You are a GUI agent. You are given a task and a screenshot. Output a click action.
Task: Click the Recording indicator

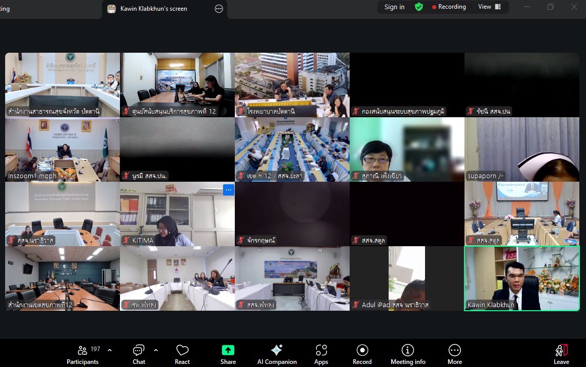tap(449, 7)
